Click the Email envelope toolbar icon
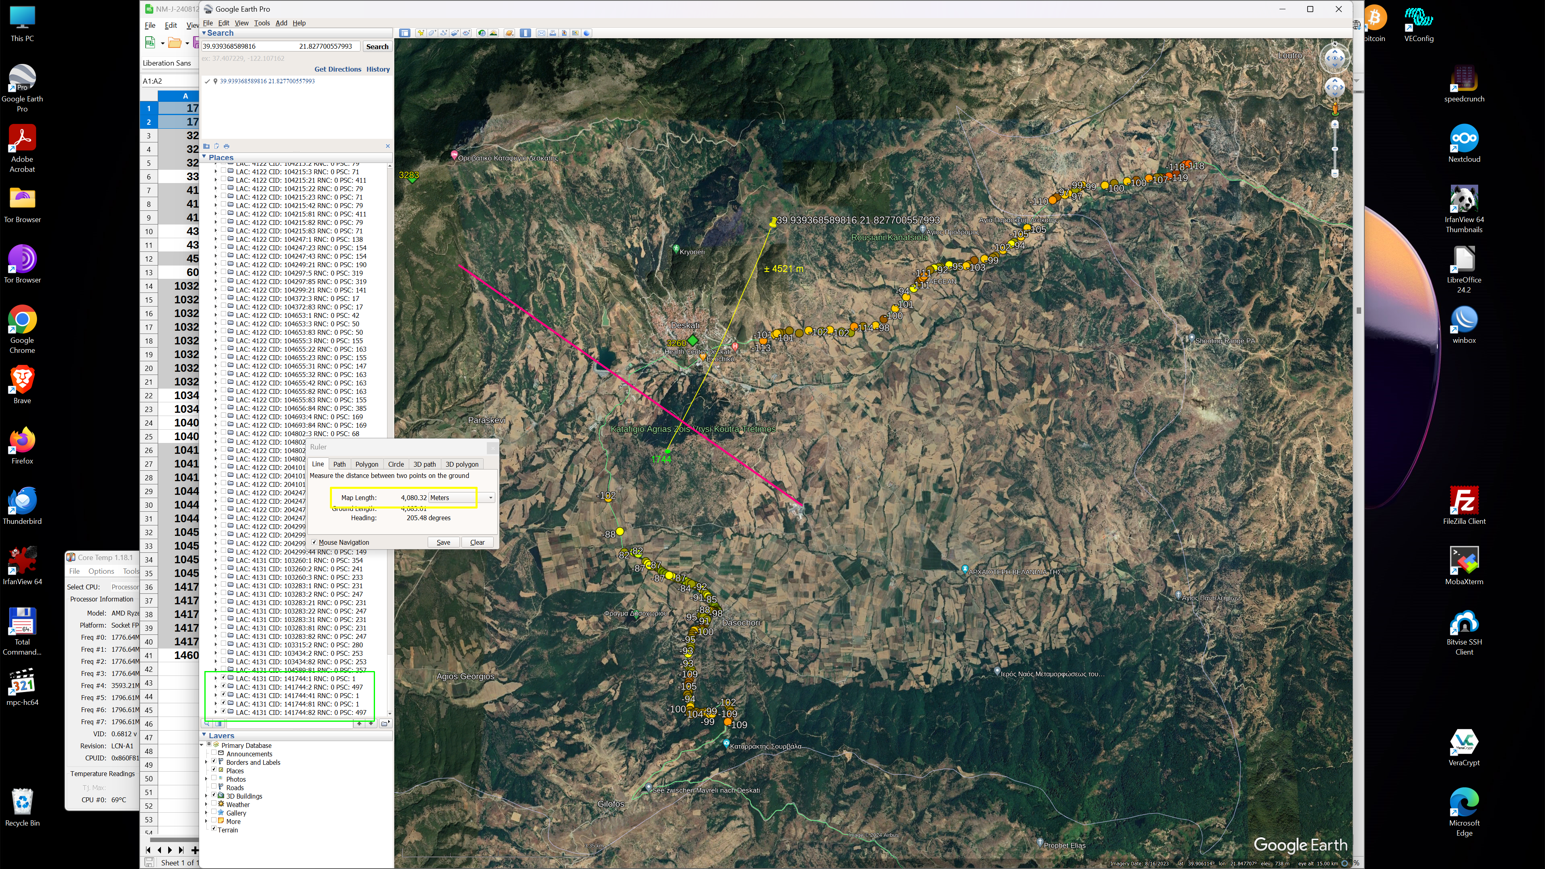1545x869 pixels. (542, 33)
